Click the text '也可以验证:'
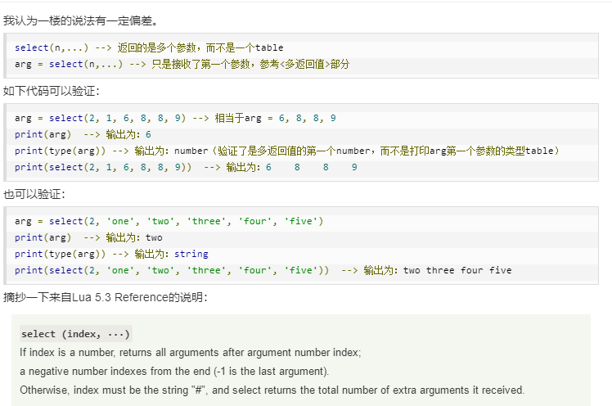The height and width of the screenshot is (406, 612). point(34,194)
